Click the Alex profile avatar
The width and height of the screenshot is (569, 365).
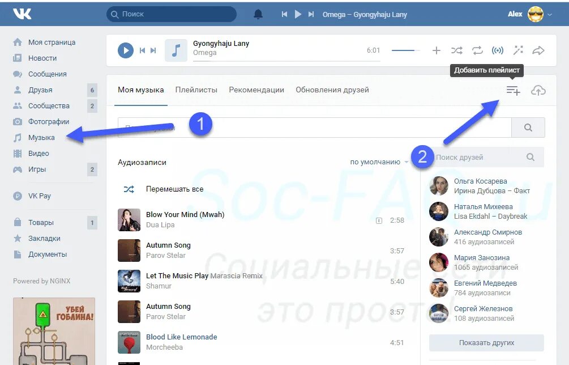coord(535,14)
